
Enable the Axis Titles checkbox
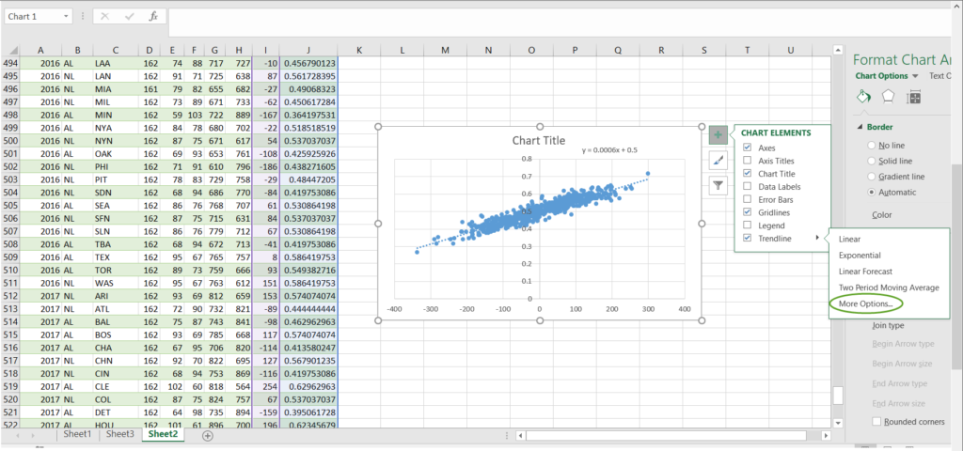tap(748, 162)
